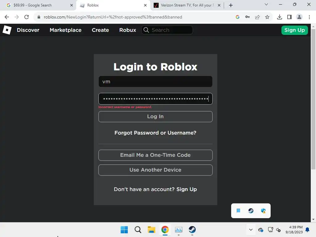Open the Discover menu item

point(28,30)
